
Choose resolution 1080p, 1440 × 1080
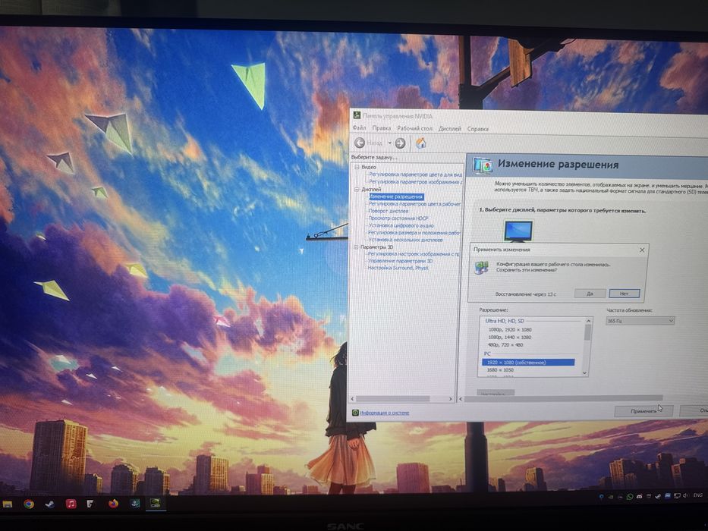click(510, 338)
